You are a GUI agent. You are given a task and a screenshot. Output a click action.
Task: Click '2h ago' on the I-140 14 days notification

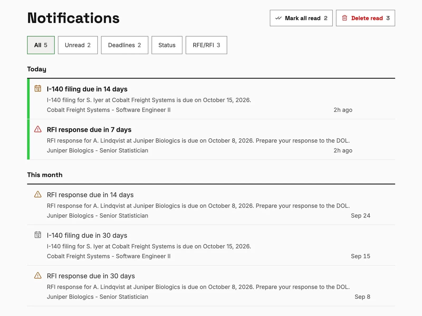pyautogui.click(x=343, y=110)
